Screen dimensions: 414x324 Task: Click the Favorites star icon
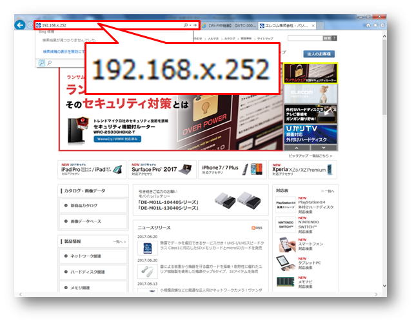click(375, 25)
